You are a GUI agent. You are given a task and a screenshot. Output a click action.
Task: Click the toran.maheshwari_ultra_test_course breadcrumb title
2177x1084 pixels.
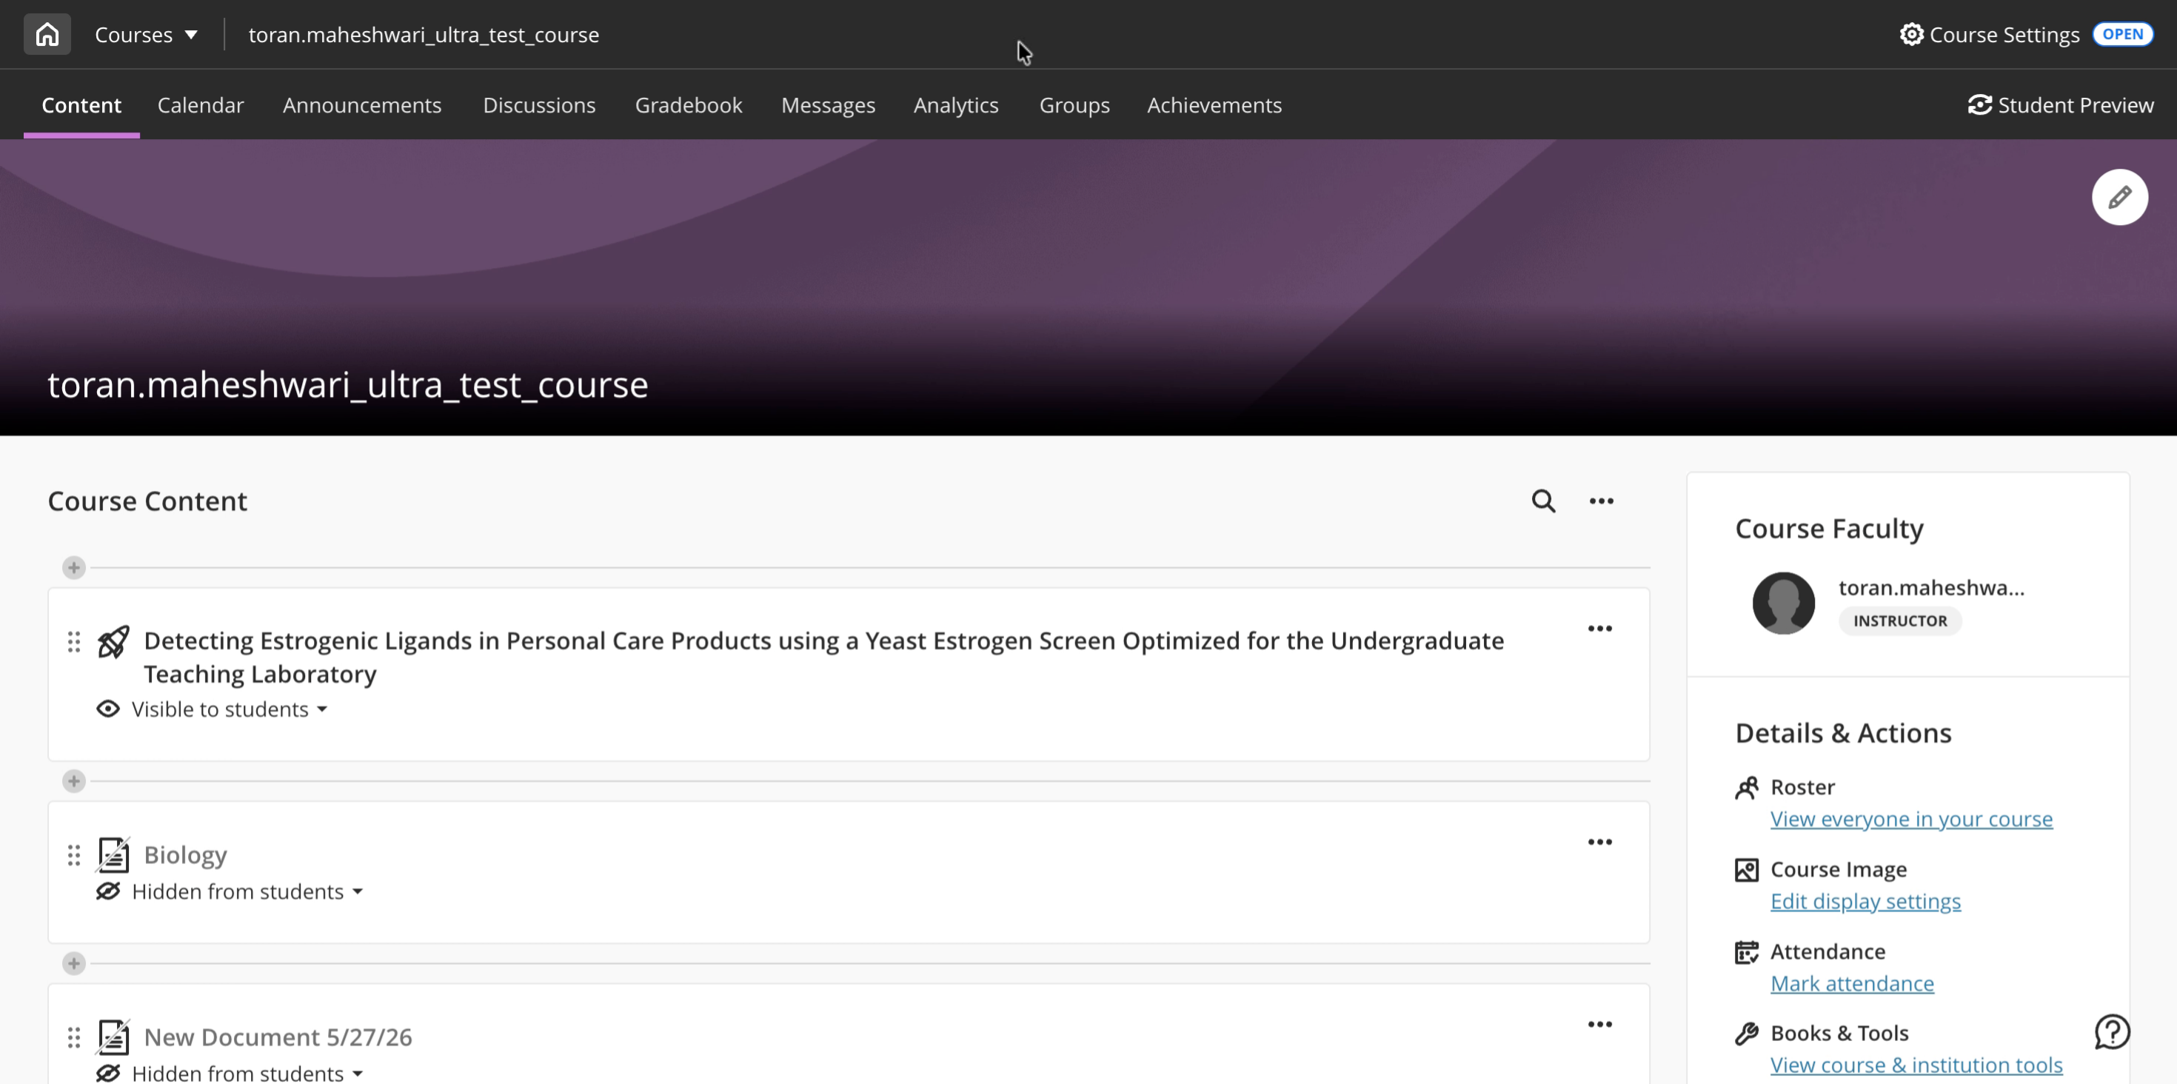coord(424,35)
